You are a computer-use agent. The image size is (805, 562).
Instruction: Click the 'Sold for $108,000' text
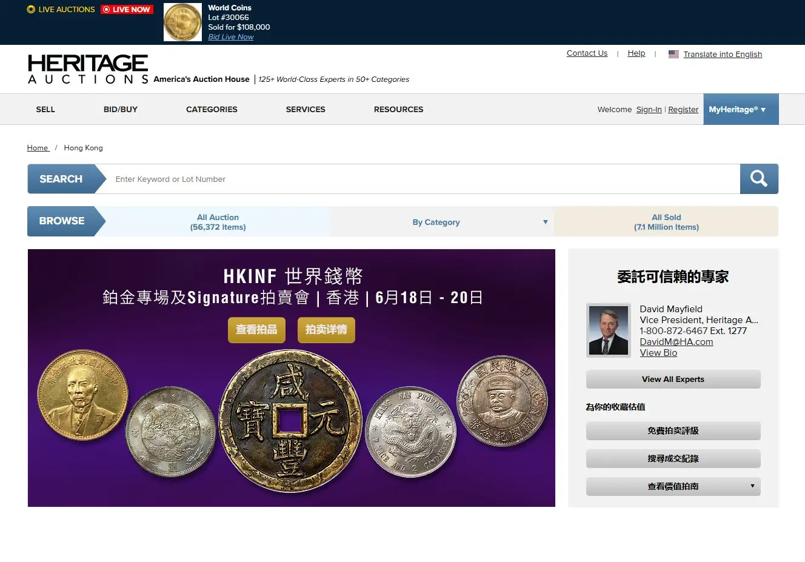(x=239, y=27)
